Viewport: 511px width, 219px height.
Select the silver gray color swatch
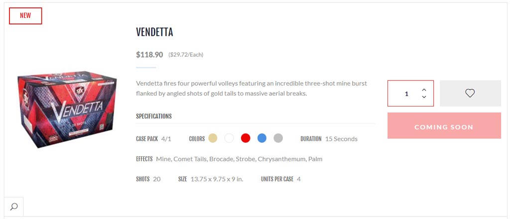pyautogui.click(x=278, y=138)
